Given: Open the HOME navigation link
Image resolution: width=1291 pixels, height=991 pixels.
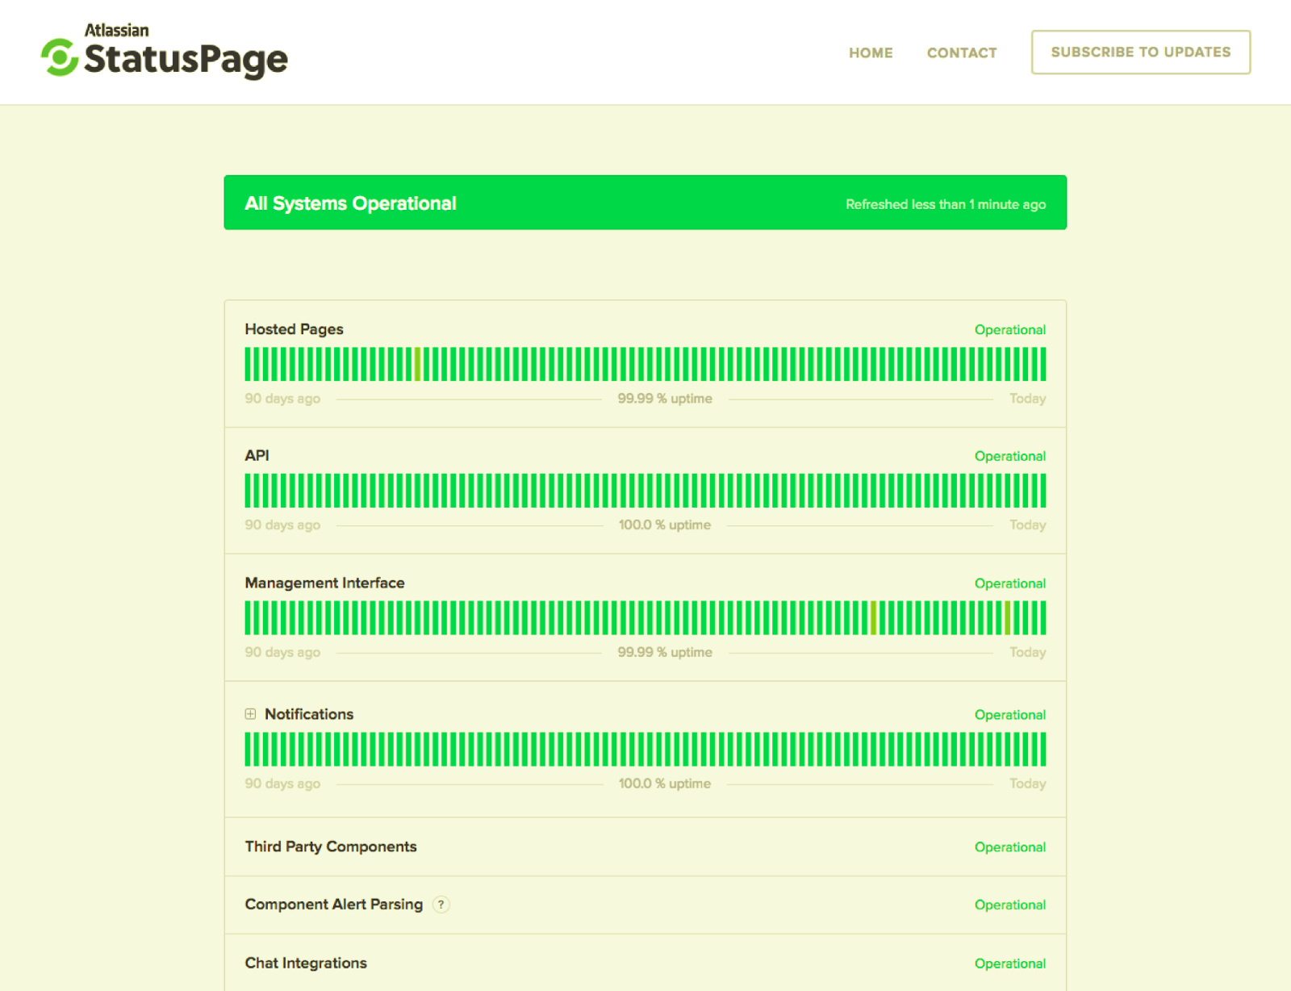Looking at the screenshot, I should tap(871, 53).
